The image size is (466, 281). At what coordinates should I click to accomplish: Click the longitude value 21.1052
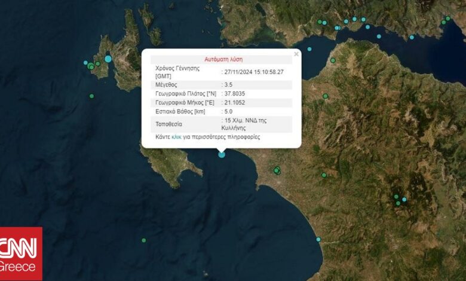[234, 103]
